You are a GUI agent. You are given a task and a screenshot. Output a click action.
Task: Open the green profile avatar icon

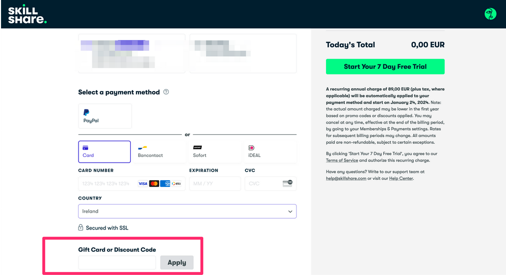(490, 14)
